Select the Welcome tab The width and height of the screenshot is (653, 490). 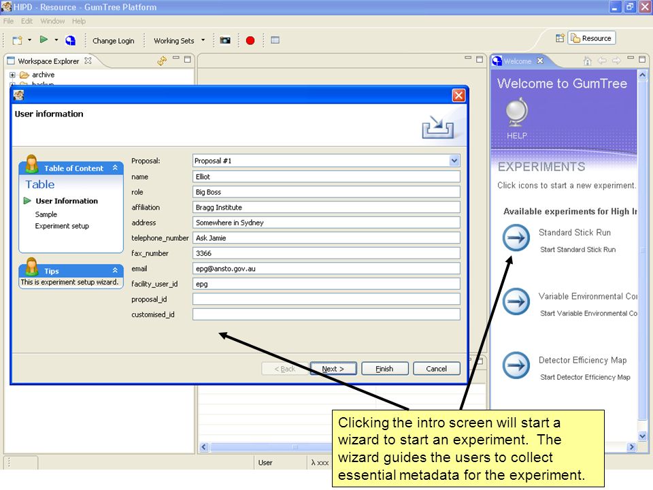pos(517,61)
